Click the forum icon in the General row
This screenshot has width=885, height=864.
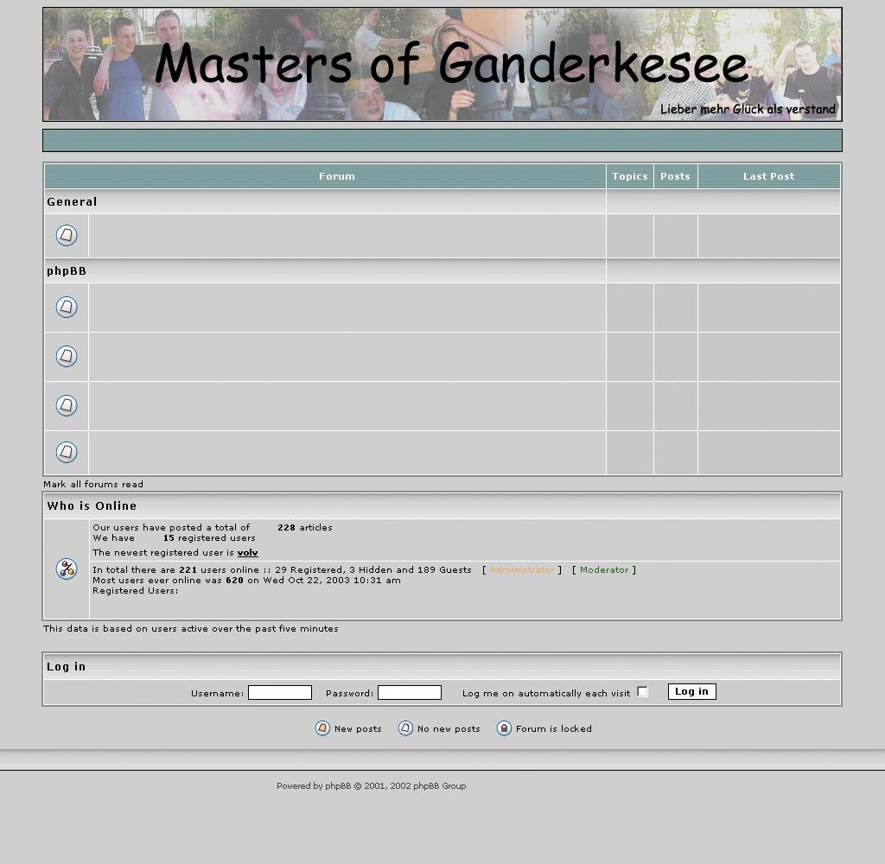(x=67, y=235)
